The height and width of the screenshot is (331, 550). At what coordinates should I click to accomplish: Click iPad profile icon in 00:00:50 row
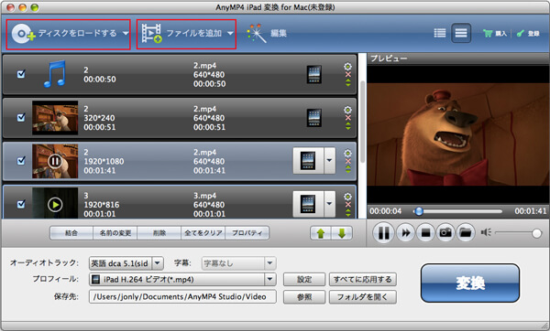[313, 74]
